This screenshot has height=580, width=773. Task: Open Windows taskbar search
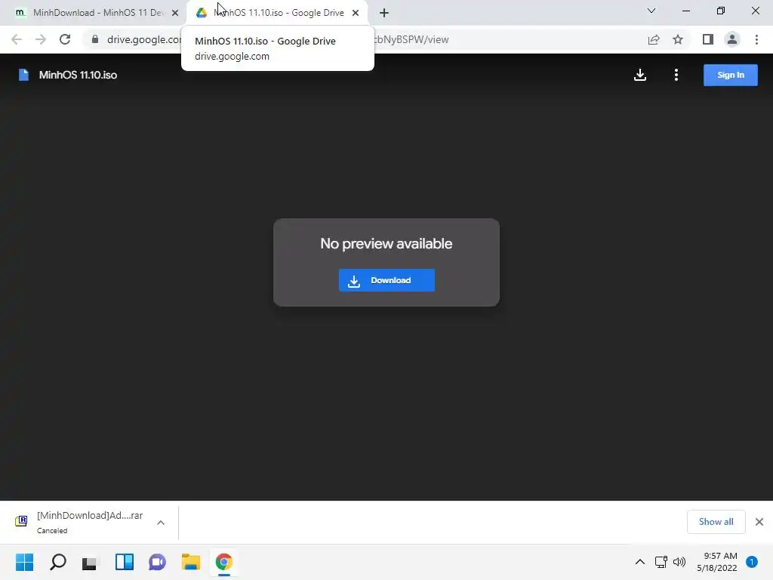58,562
